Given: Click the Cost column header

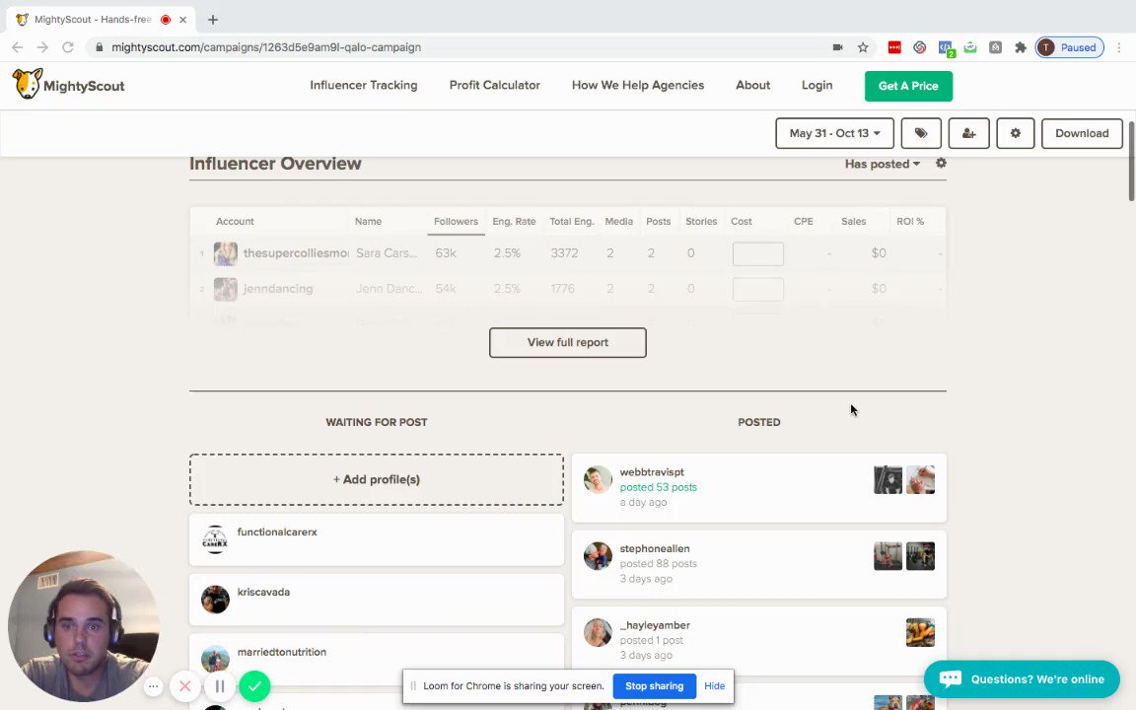Looking at the screenshot, I should (742, 221).
